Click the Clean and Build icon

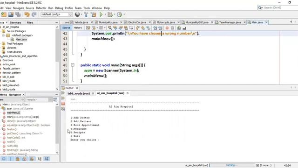pyautogui.click(x=93, y=14)
